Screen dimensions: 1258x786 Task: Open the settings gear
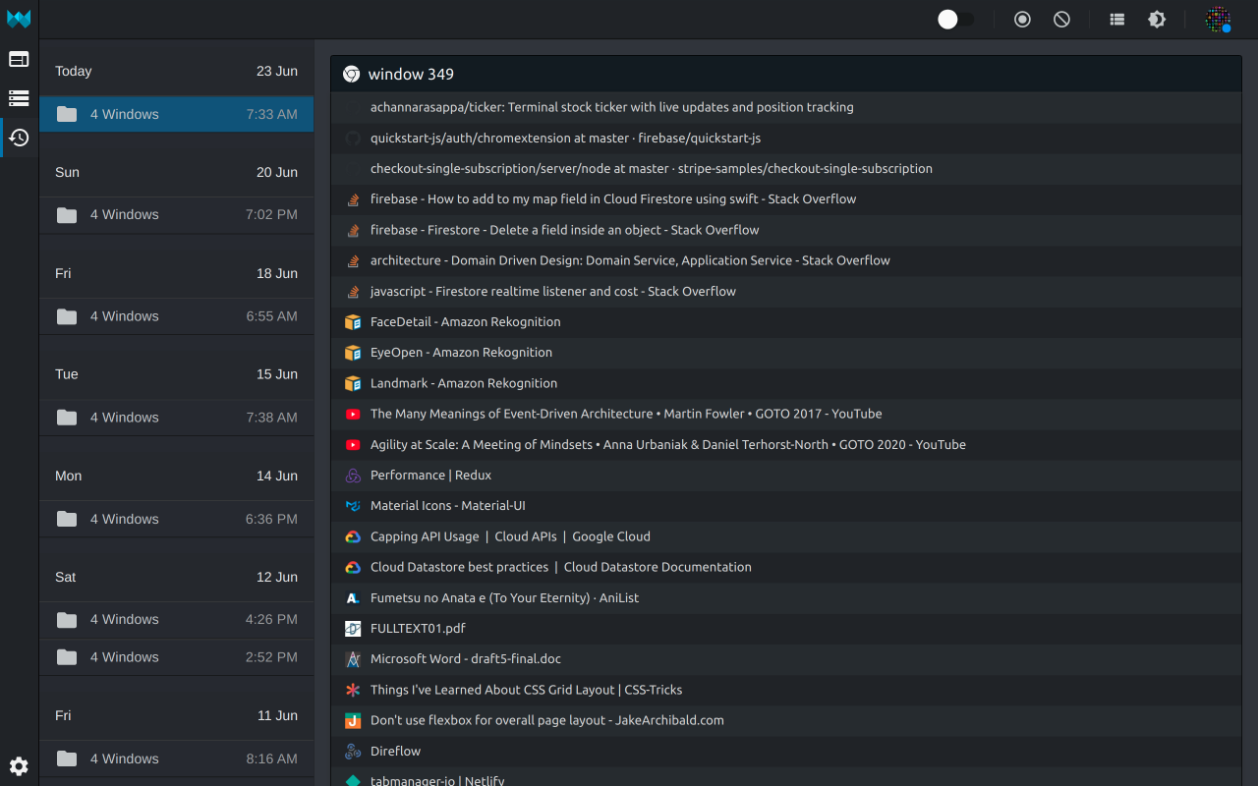pyautogui.click(x=19, y=766)
